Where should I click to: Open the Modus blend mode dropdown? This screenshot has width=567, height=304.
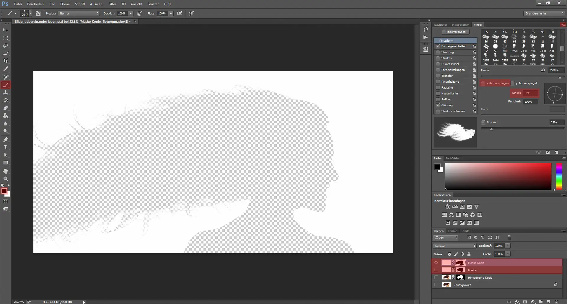pyautogui.click(x=78, y=13)
